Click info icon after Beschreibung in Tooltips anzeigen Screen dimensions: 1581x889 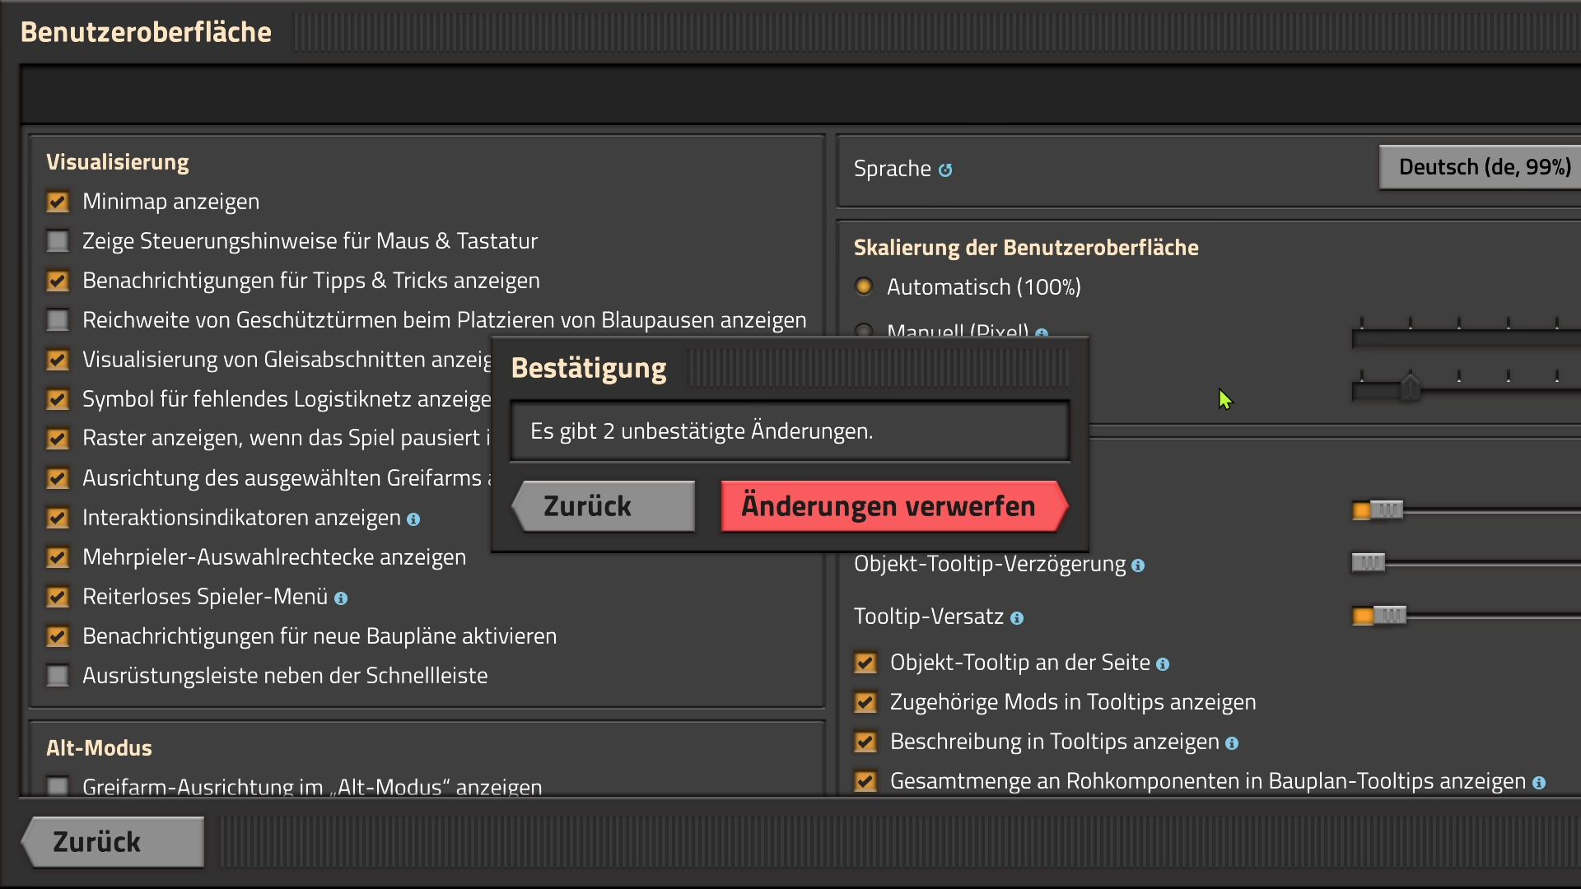point(1232,743)
